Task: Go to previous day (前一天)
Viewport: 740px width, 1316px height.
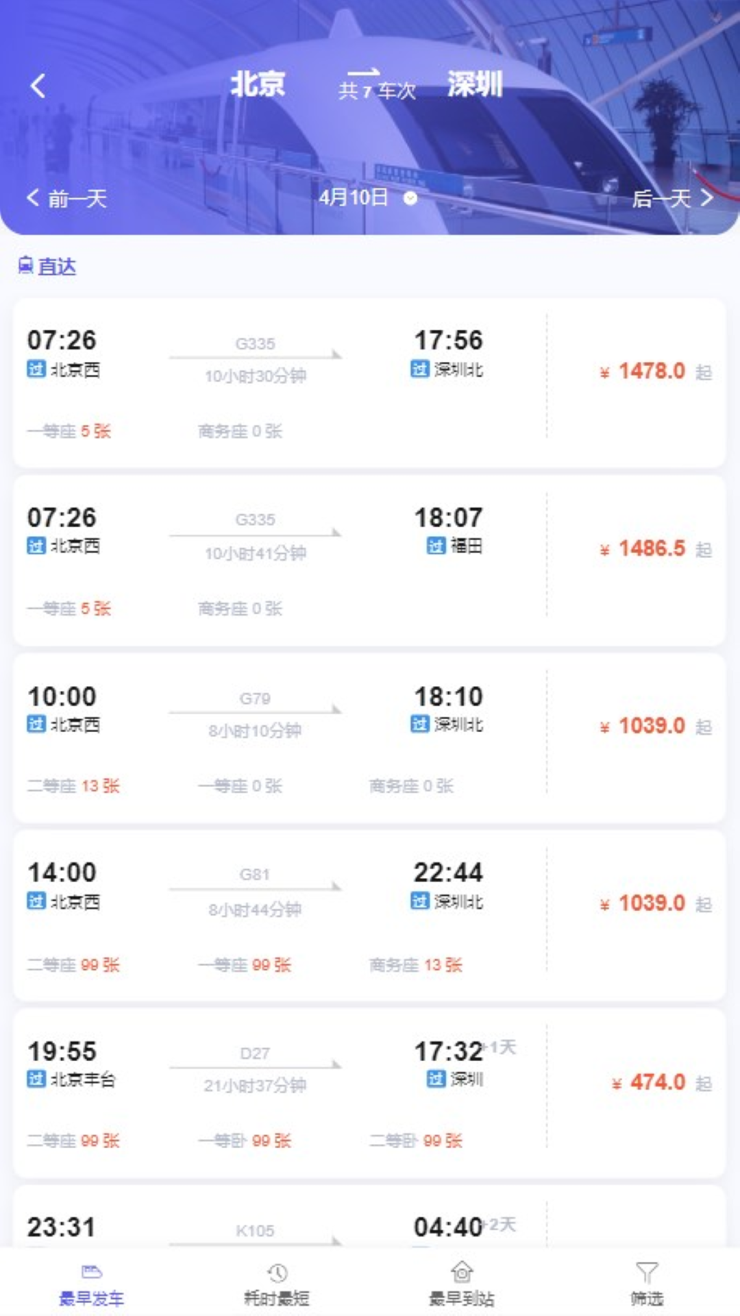Action: (x=67, y=199)
